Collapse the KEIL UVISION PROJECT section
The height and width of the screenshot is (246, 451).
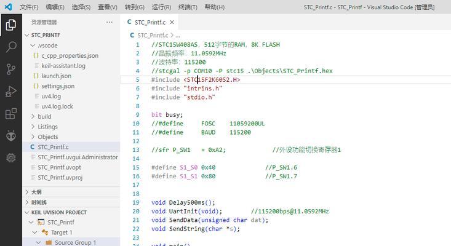(27, 212)
